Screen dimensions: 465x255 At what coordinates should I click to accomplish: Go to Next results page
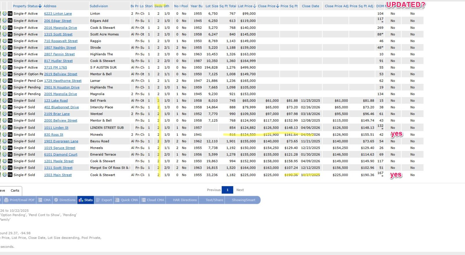click(x=240, y=190)
